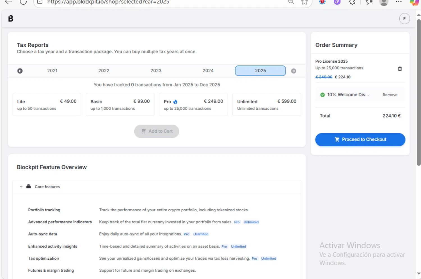The image size is (421, 279).
Task: Click the page vertical scrollbar thumb
Action: click(419, 93)
